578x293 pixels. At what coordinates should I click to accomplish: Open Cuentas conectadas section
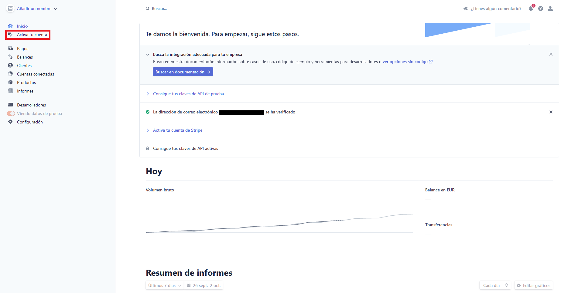coord(36,74)
